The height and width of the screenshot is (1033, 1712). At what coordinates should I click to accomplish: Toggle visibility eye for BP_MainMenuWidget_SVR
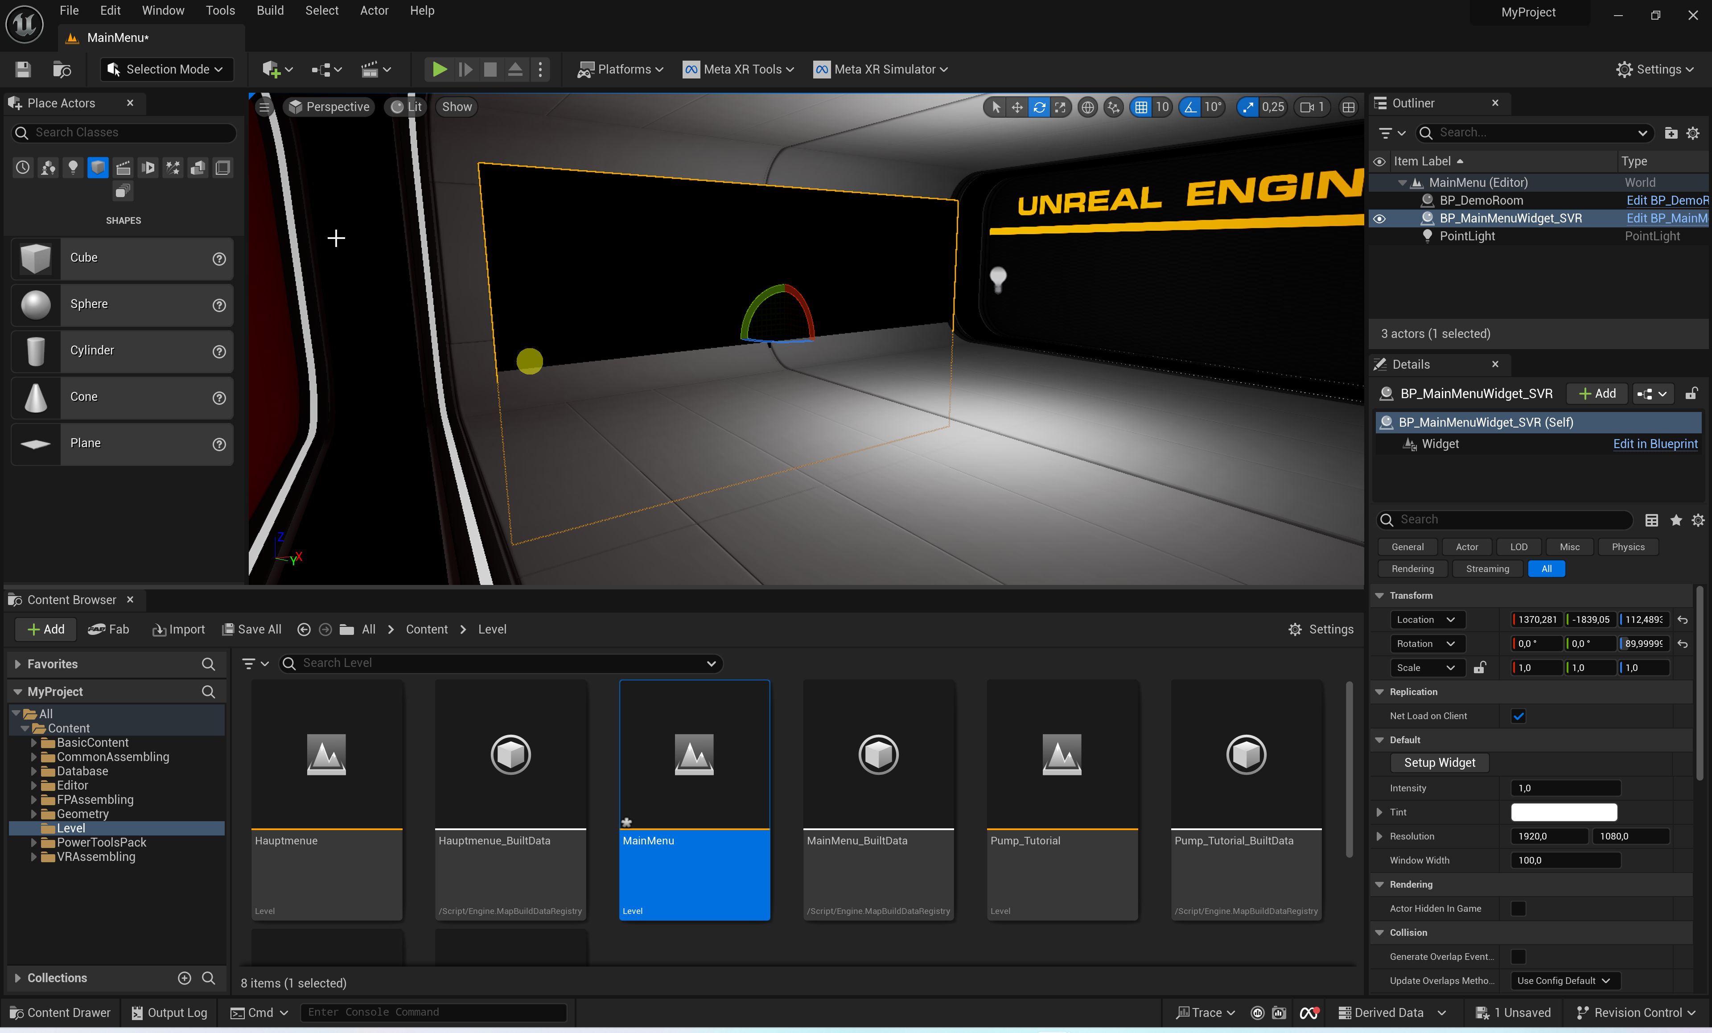(1380, 218)
